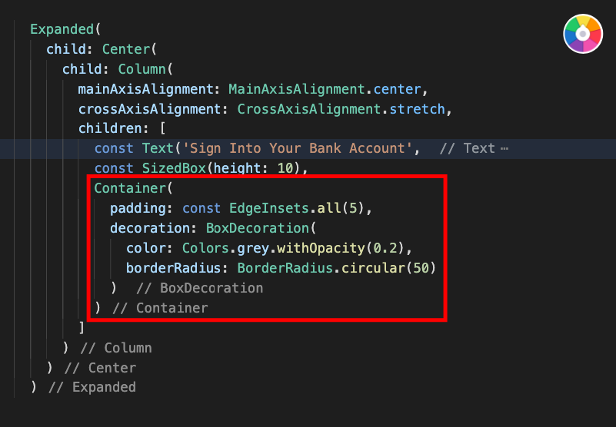Click the SizedBox widget name
The image size is (616, 427).
coord(174,168)
